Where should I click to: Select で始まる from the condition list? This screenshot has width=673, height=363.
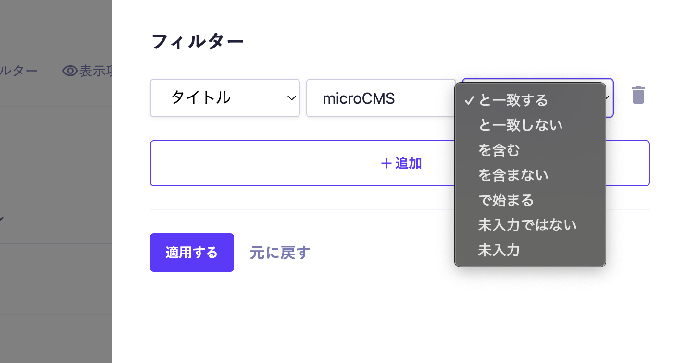point(507,200)
